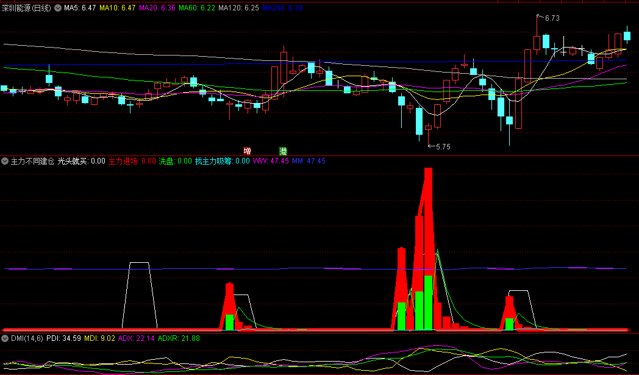This screenshot has width=639, height=375.
Task: Click the green 港 event marker
Action: point(283,151)
